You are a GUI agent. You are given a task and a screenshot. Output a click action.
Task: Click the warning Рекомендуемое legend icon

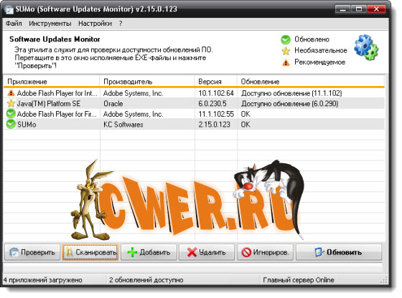pos(286,62)
